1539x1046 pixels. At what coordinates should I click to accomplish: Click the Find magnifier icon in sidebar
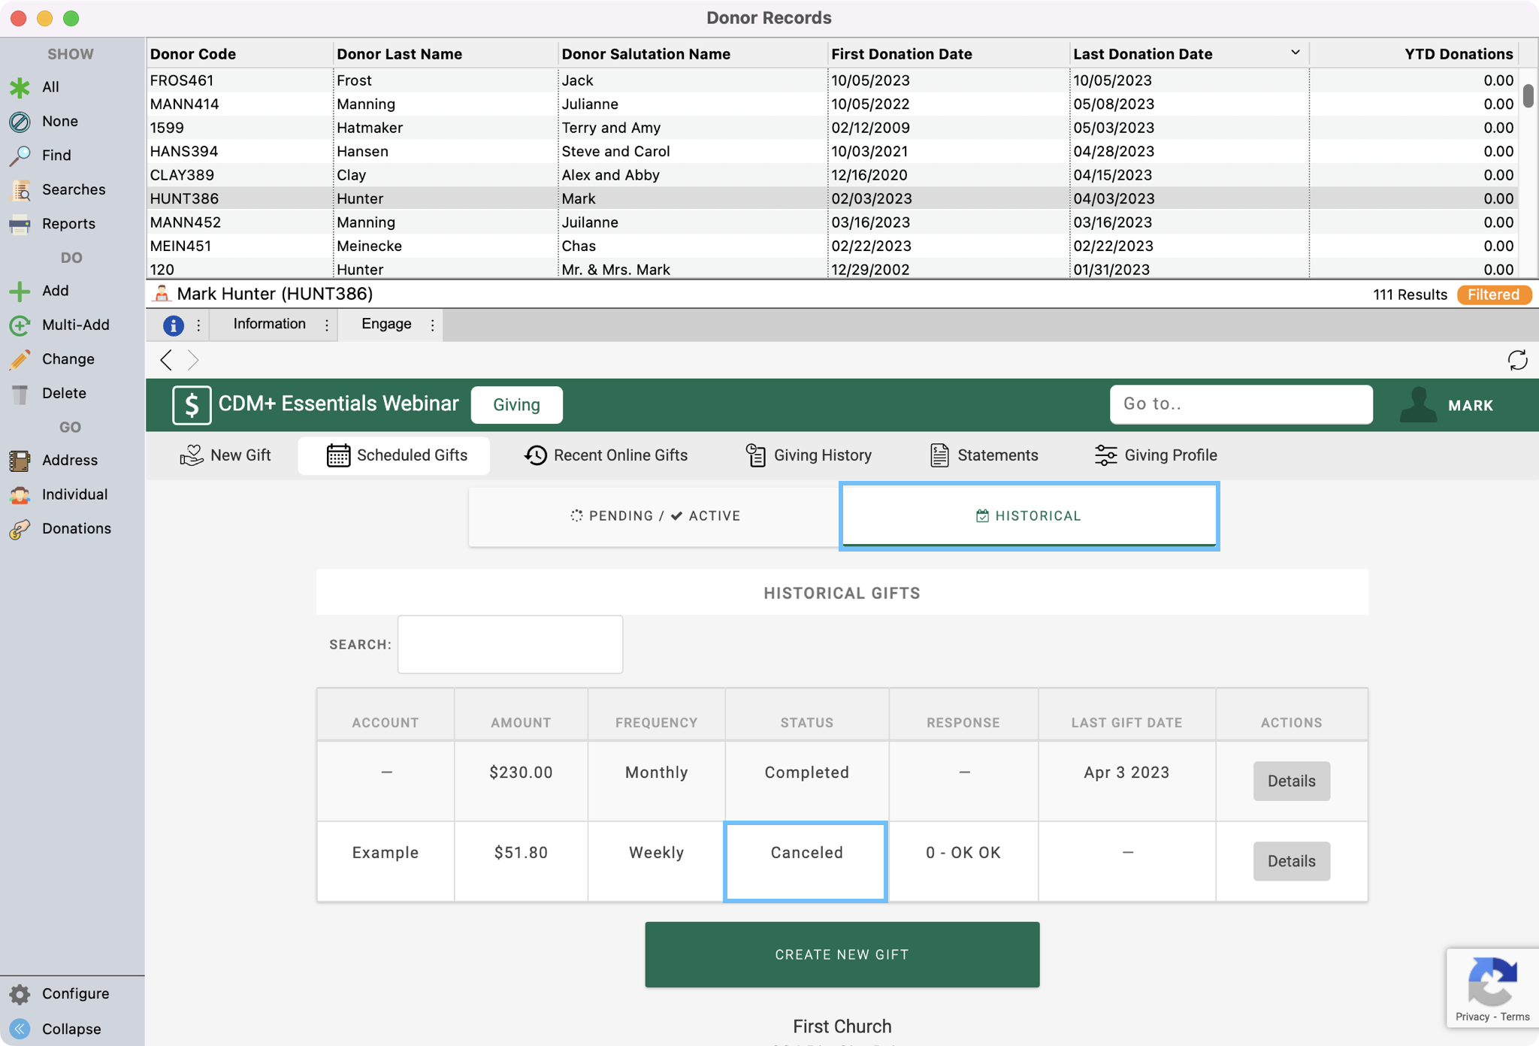20,156
